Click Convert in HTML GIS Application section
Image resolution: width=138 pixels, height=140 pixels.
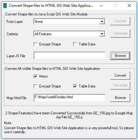point(120,75)
